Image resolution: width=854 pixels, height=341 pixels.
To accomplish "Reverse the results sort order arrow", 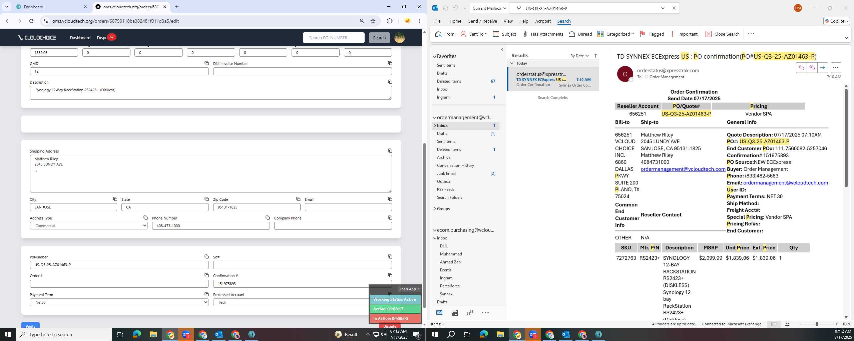I will click(x=595, y=56).
